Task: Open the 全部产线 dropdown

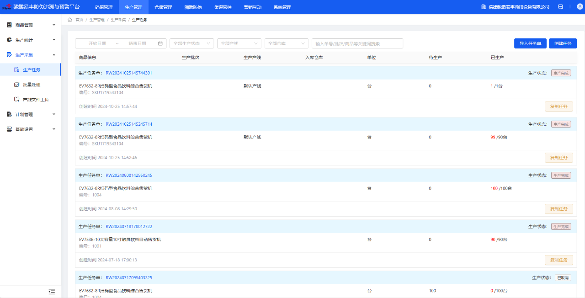Action: point(239,43)
